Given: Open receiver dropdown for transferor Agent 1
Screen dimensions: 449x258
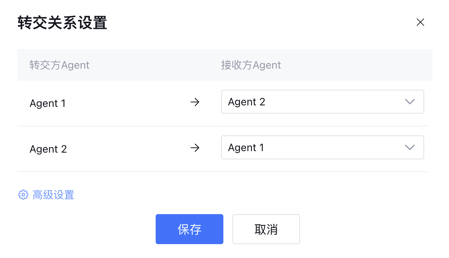Looking at the screenshot, I should pyautogui.click(x=316, y=102).
